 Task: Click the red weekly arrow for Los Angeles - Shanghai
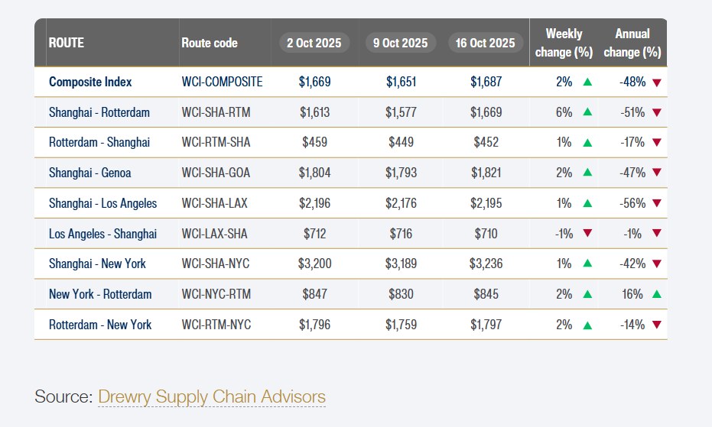coord(587,234)
